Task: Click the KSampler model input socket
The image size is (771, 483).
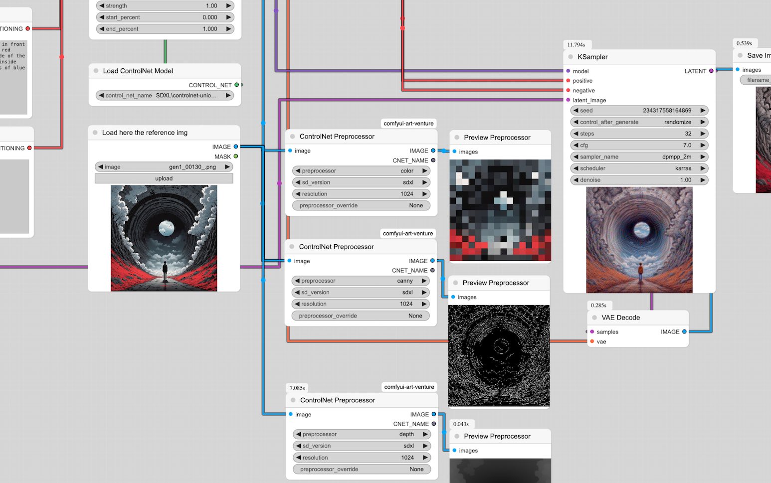Action: tap(568, 71)
